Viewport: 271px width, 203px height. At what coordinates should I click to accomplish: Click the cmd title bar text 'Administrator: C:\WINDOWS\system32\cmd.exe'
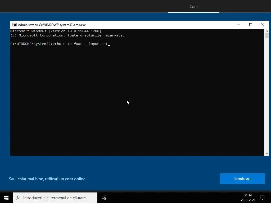tap(52, 25)
